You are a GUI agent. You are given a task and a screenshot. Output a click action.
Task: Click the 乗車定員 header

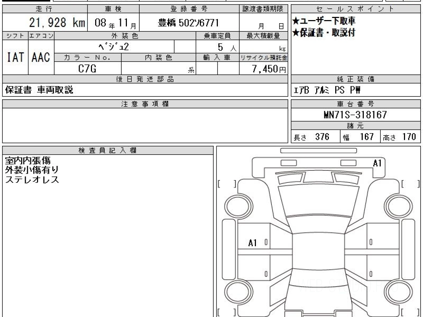[x=217, y=36]
